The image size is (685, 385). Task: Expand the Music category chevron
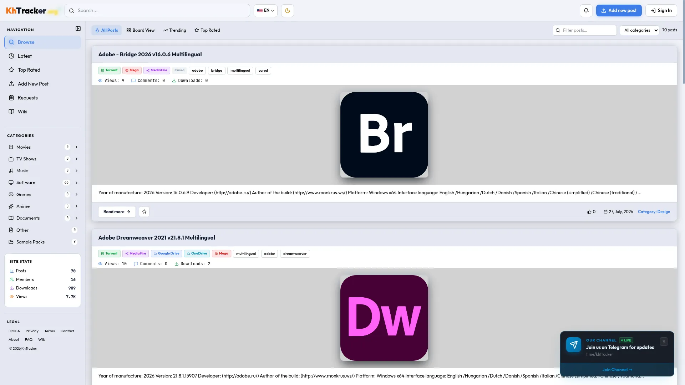pos(76,171)
